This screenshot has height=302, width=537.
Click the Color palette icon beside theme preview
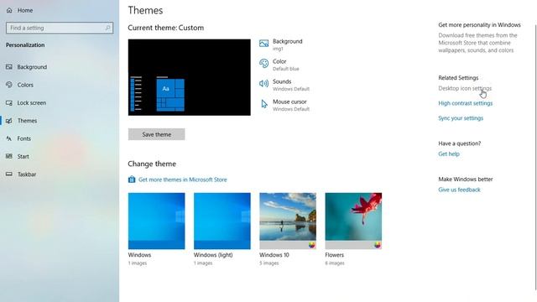(263, 64)
